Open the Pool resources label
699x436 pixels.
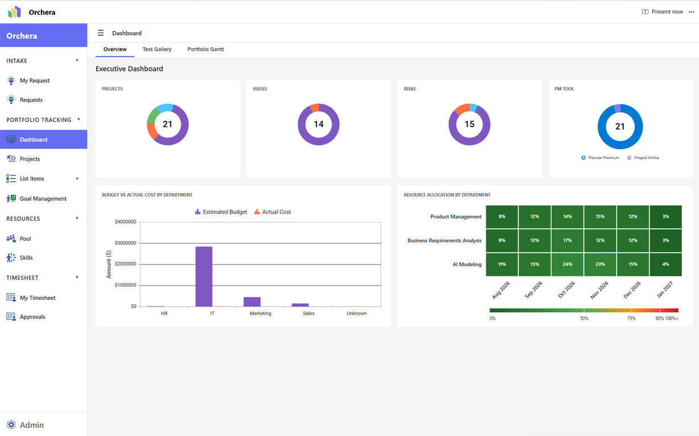(x=26, y=239)
